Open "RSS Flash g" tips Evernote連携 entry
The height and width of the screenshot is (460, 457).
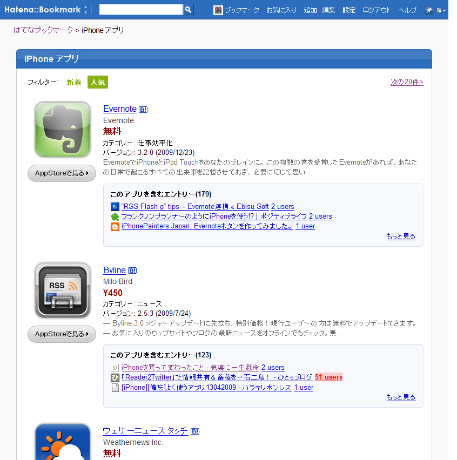(195, 207)
